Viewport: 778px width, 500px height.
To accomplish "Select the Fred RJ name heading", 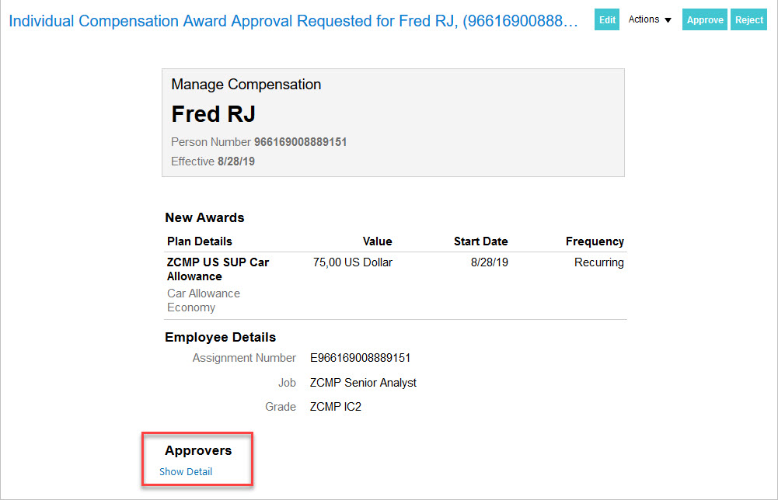I will [x=213, y=114].
